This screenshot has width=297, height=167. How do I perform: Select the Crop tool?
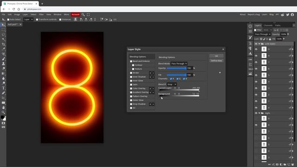click(x=3, y=45)
